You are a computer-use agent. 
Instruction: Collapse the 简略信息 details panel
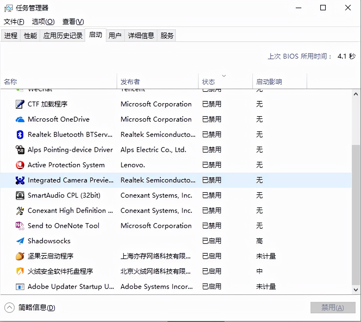point(9,307)
